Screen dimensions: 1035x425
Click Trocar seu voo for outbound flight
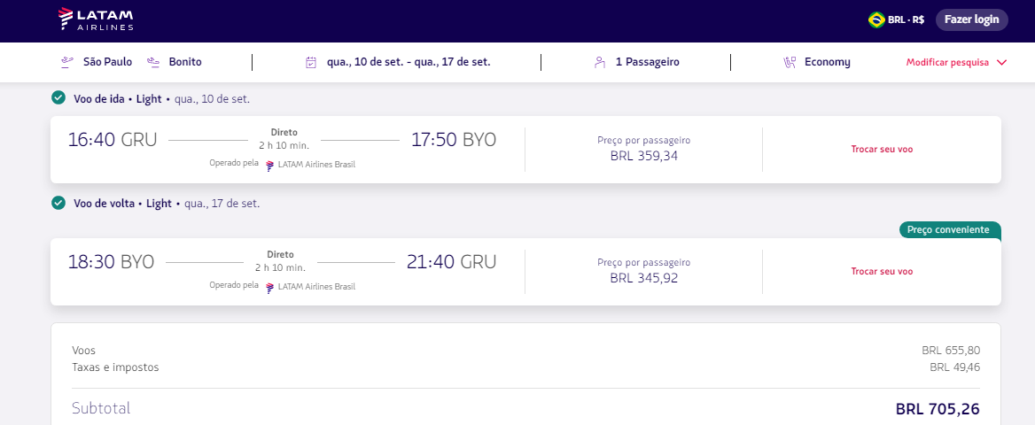click(882, 149)
